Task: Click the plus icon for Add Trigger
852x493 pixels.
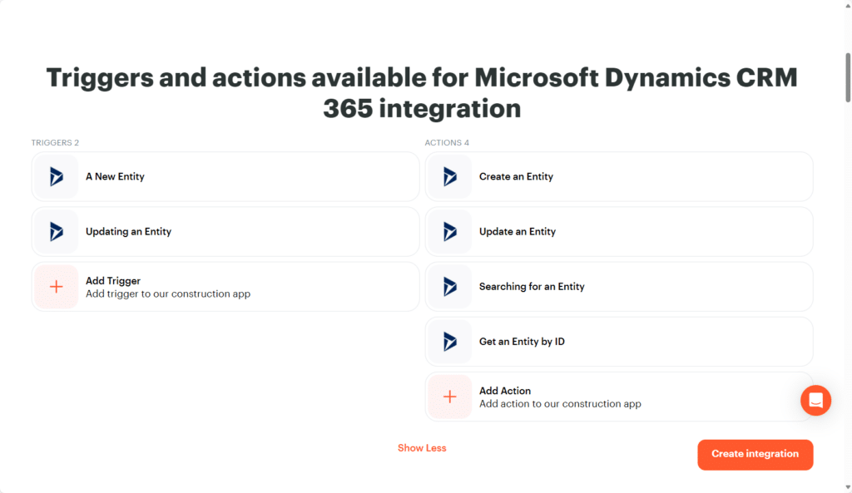Action: pos(56,287)
